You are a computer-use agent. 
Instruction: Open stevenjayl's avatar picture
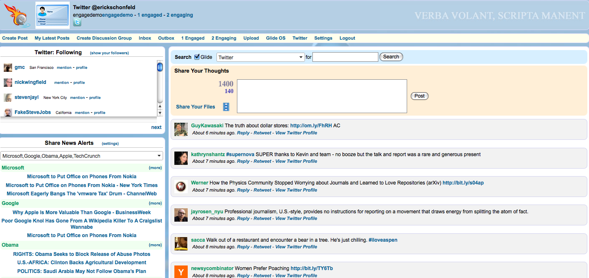pyautogui.click(x=8, y=98)
